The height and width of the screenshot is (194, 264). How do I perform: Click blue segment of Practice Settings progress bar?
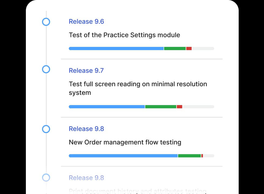[116, 48]
